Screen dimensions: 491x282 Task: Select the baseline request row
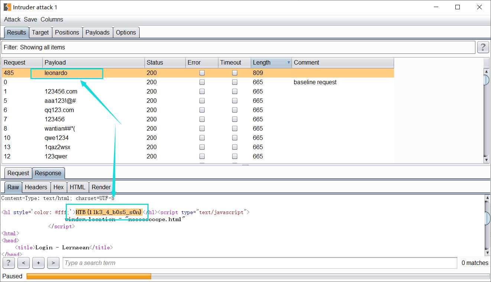pyautogui.click(x=198, y=82)
